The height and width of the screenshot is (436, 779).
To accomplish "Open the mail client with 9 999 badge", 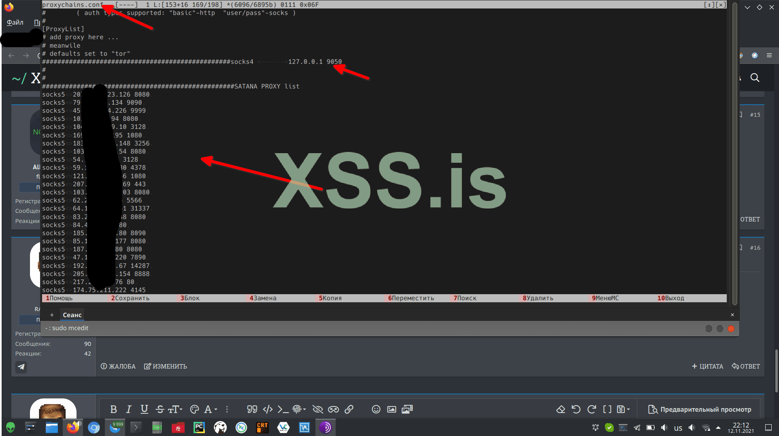I will click(115, 428).
